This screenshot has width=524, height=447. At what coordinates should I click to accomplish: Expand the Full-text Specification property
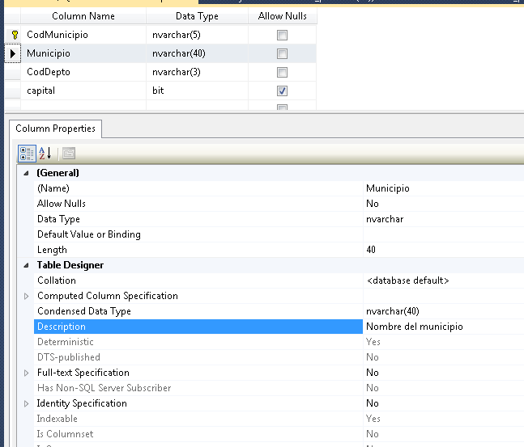coord(27,373)
